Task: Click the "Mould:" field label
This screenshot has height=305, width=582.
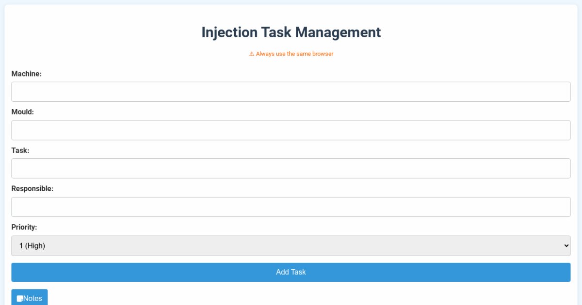Action: click(23, 112)
